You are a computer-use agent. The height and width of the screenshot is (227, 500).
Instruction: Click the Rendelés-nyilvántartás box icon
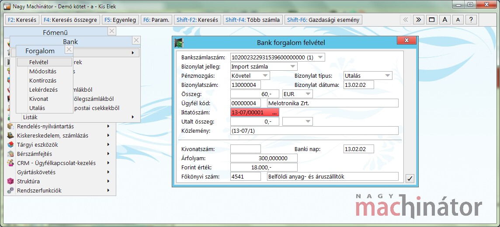point(11,127)
